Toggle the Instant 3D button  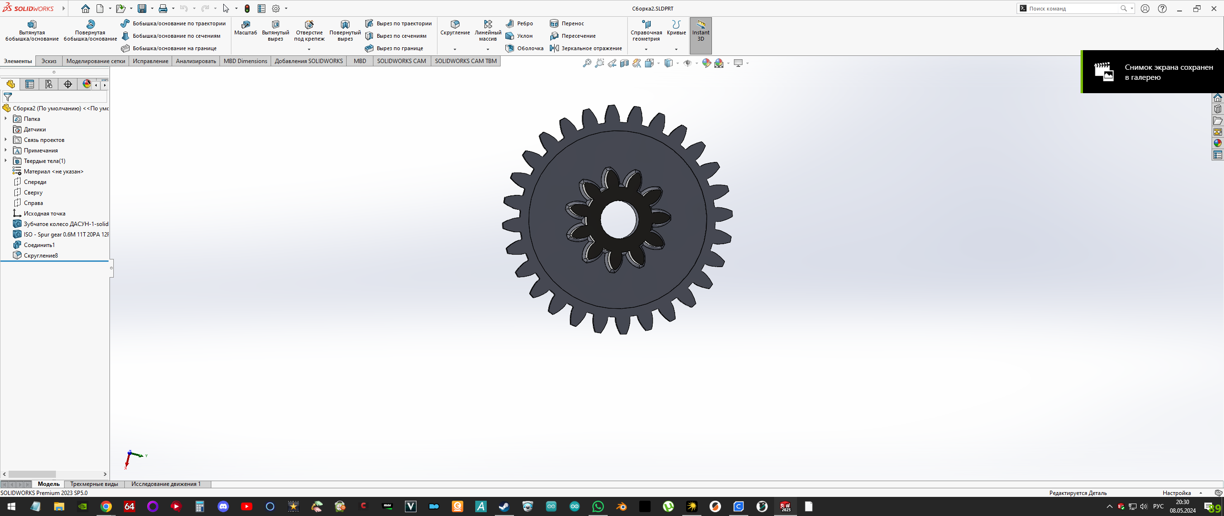(x=700, y=31)
